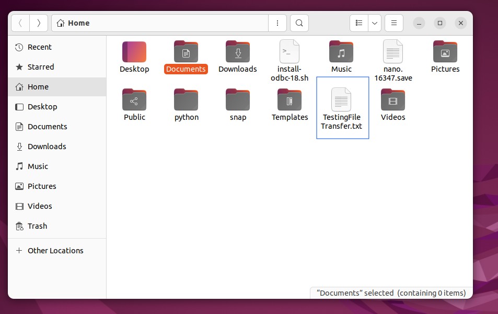
Task: Open the Downloads folder icon
Action: pos(238,51)
